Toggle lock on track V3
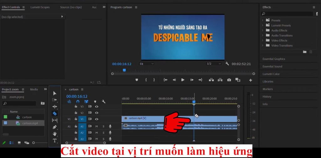This screenshot has height=158, width=321. [x=76, y=106]
